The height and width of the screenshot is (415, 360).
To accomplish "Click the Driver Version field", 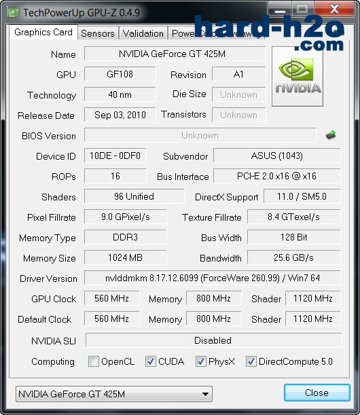I will pos(213,278).
